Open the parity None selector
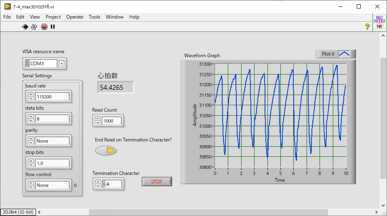Viewport: 387px width, 216px height. (x=53, y=141)
